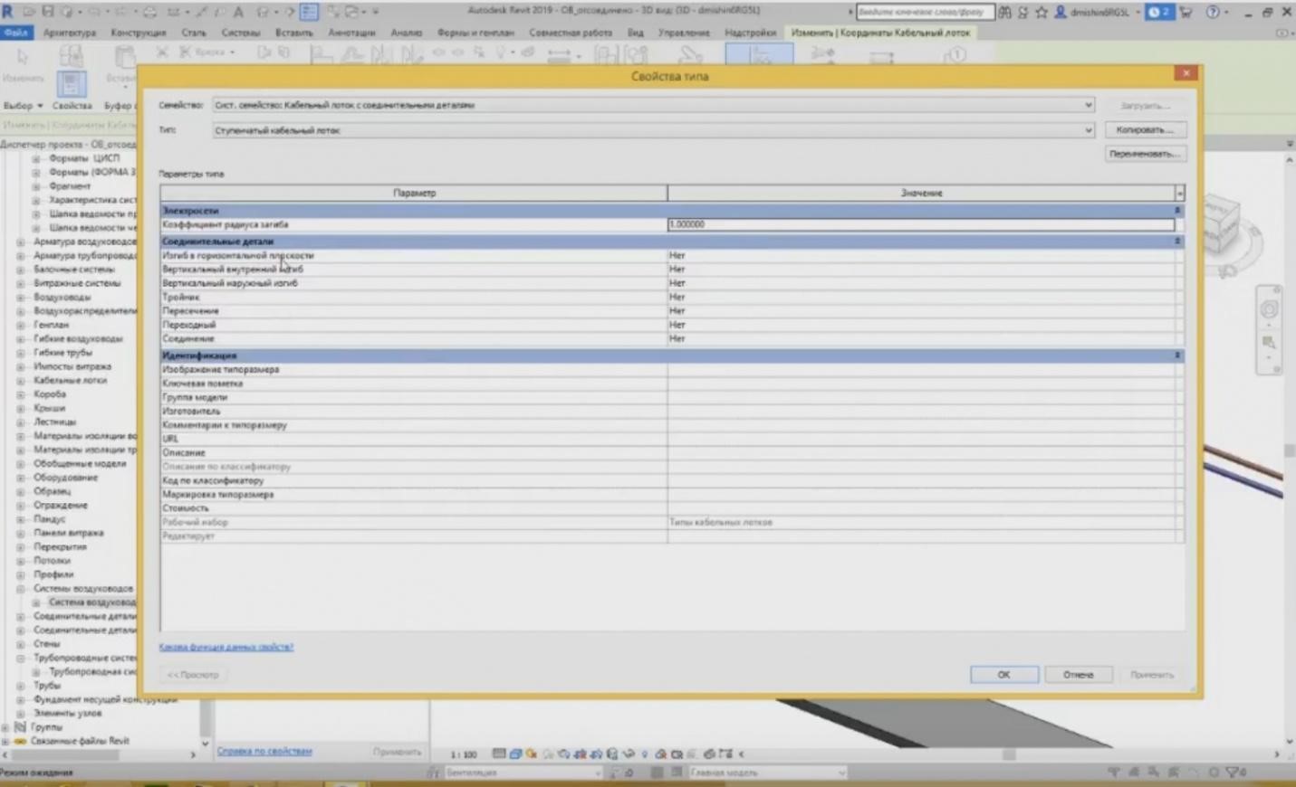Screen dimensions: 1296x787
Task: Open the link about property functions
Action: click(x=226, y=647)
